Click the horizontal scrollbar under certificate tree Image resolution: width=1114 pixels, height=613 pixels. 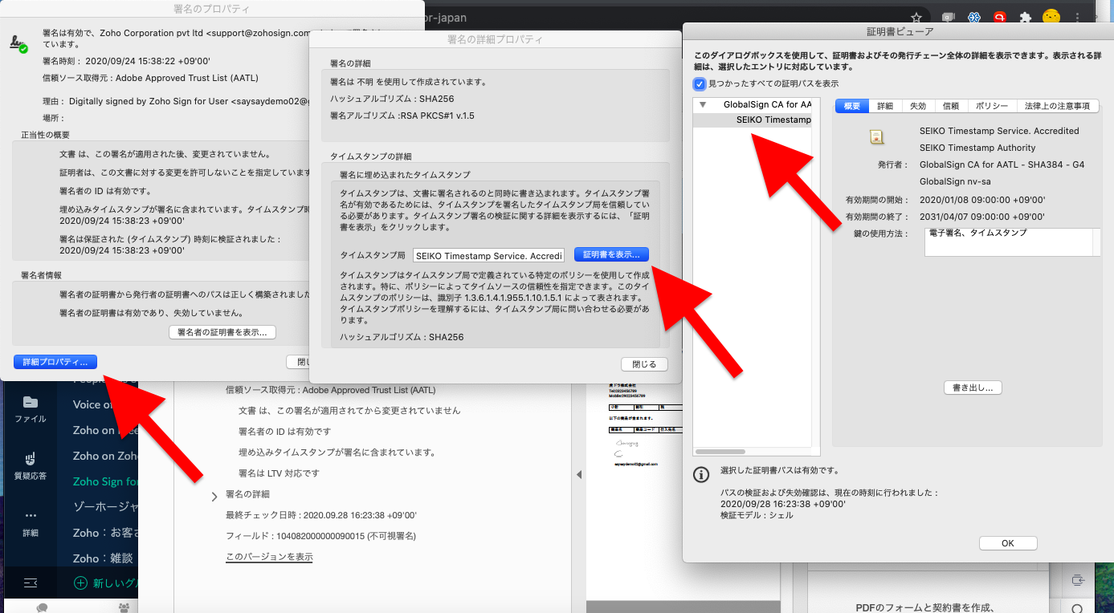(720, 452)
